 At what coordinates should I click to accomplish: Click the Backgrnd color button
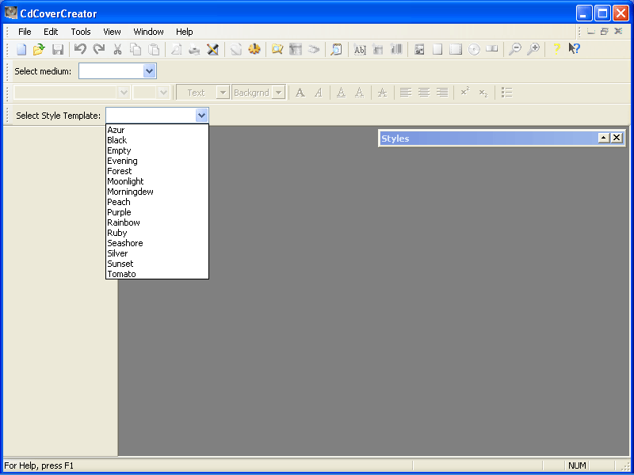pyautogui.click(x=251, y=93)
